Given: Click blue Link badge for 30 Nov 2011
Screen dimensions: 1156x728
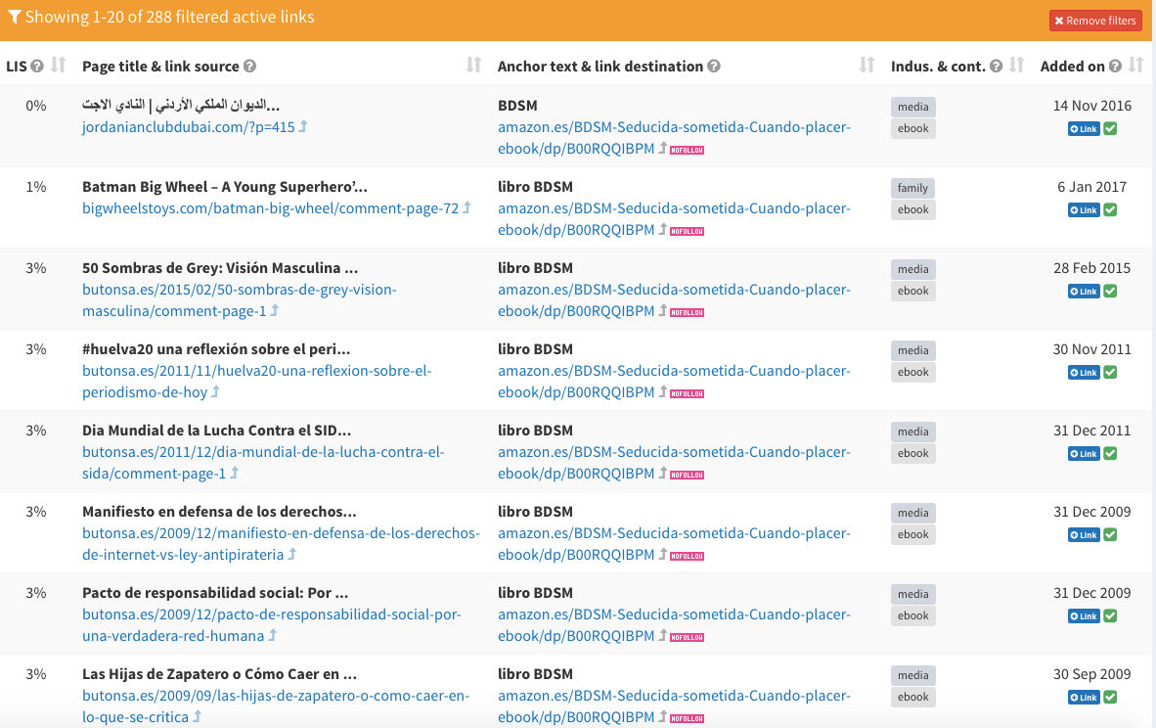Looking at the screenshot, I should 1084,373.
